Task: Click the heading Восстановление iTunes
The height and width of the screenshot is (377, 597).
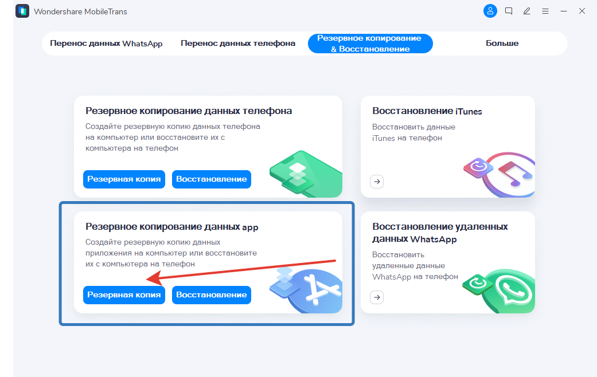Action: [427, 111]
